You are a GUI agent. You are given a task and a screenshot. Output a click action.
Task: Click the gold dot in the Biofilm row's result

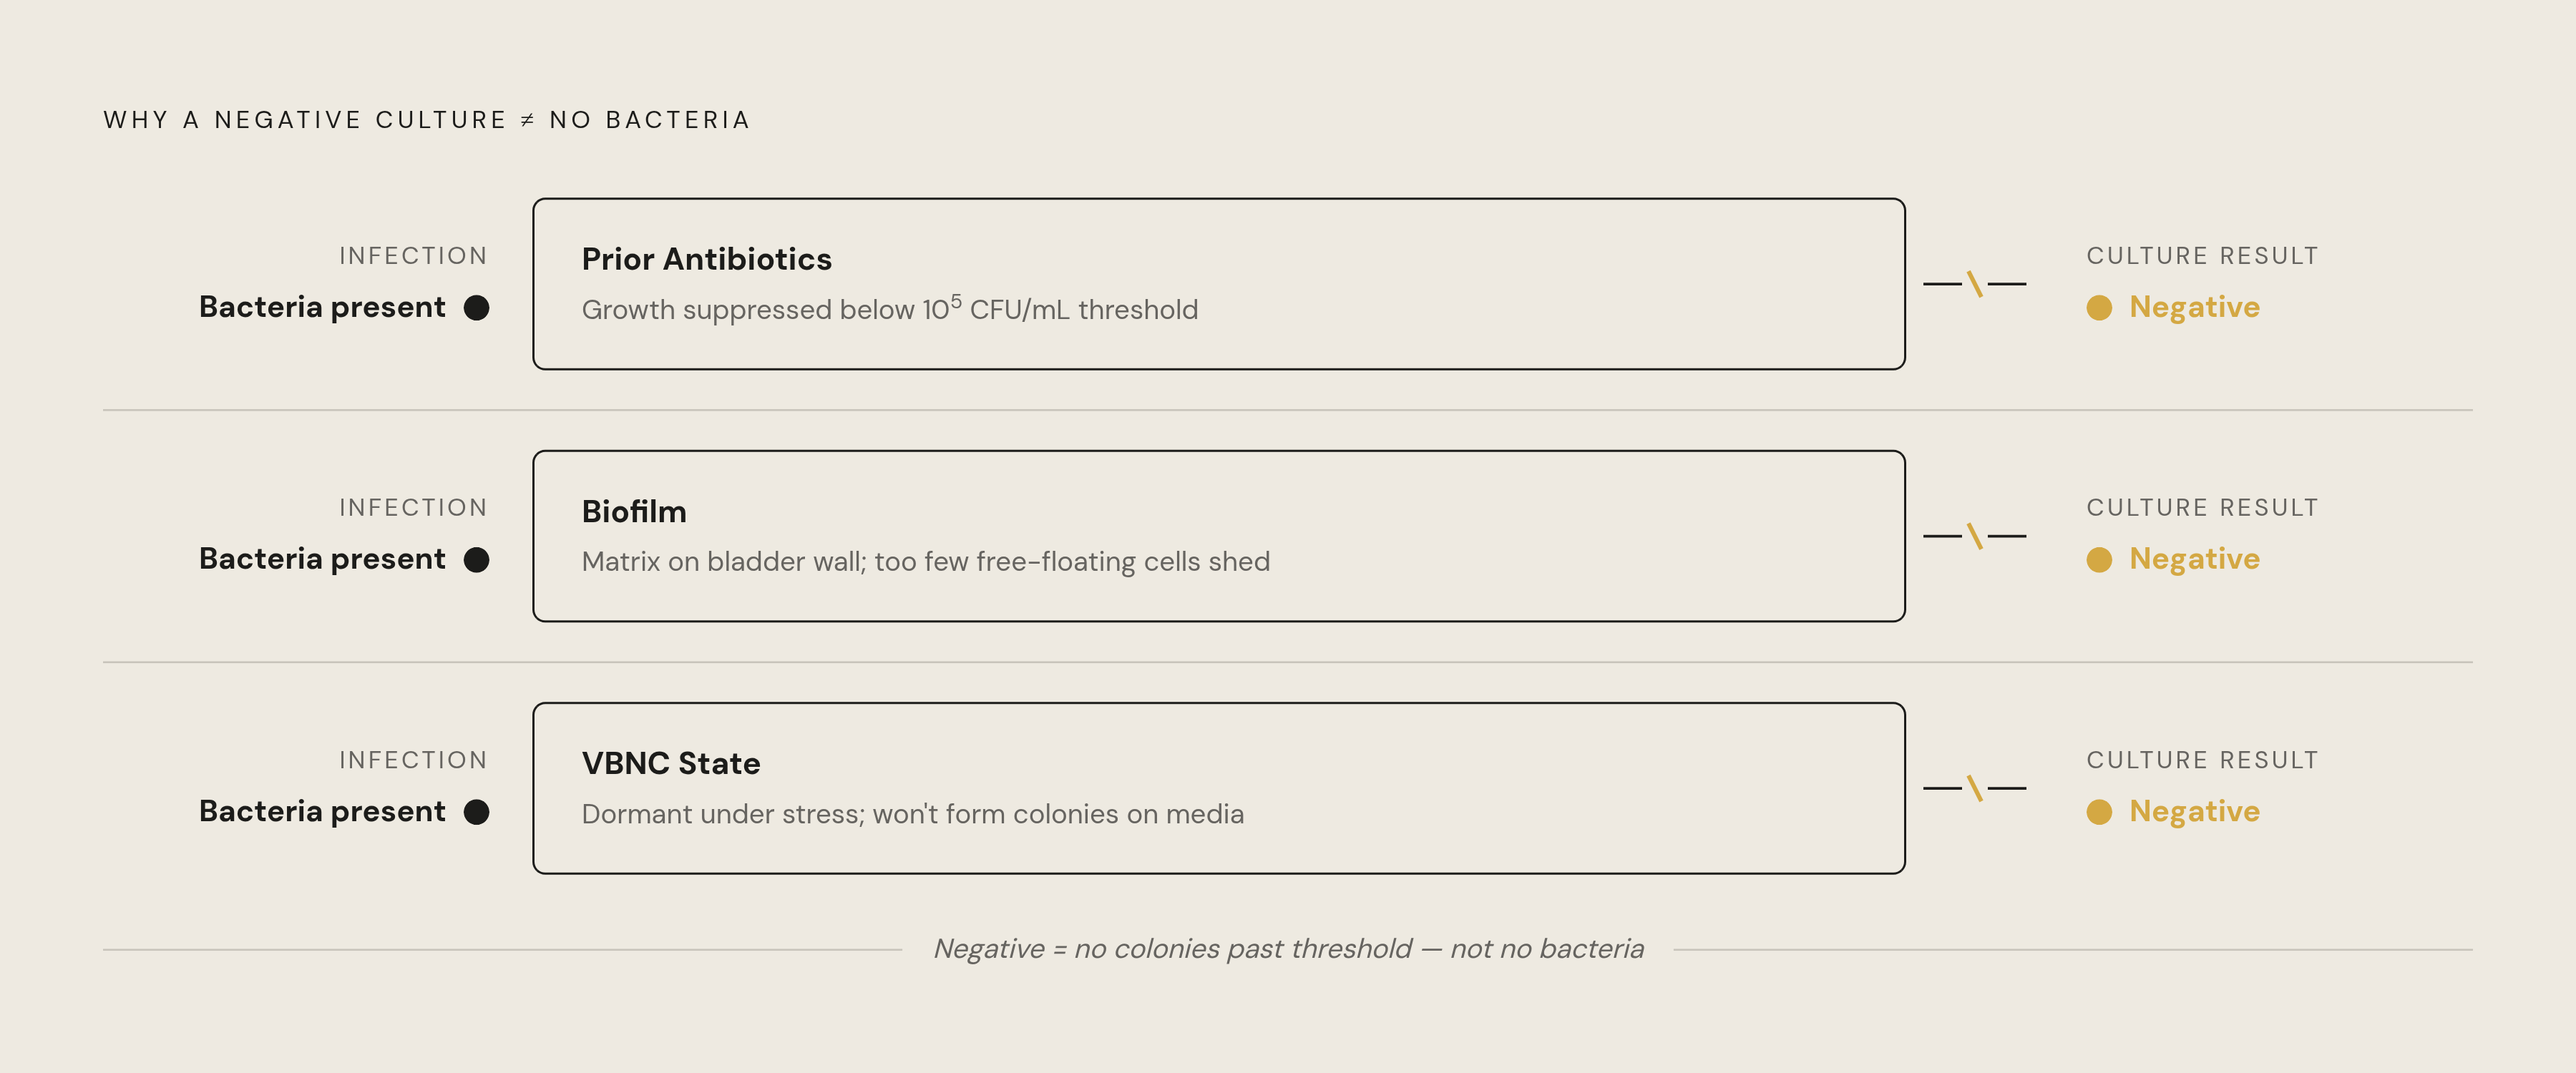point(2099,559)
